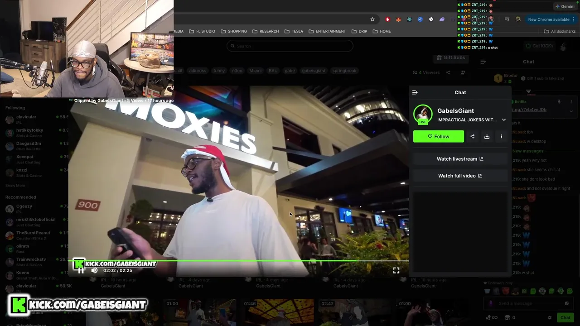The height and width of the screenshot is (326, 580).
Task: Open the orange extension icon in toolbar
Action: tap(398, 19)
